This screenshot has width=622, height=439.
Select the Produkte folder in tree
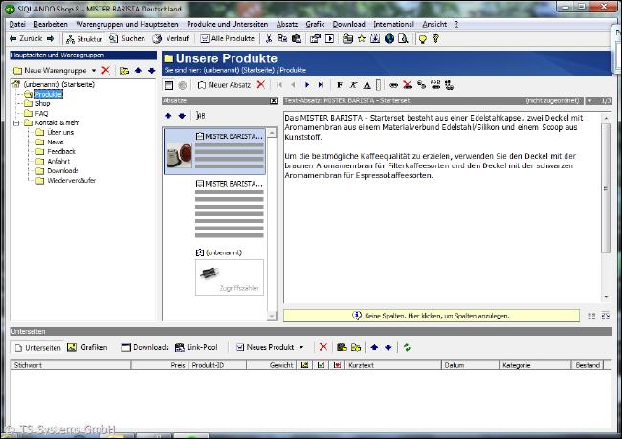coord(49,94)
